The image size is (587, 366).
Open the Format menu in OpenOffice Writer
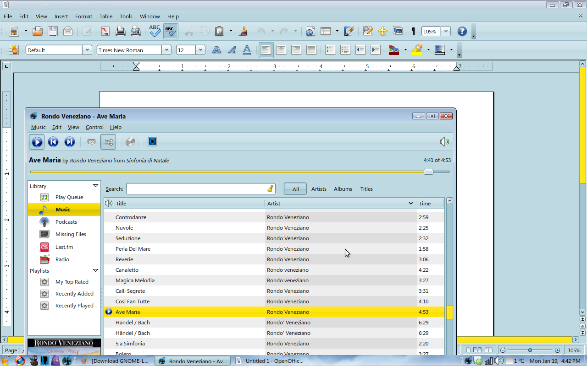tap(83, 16)
